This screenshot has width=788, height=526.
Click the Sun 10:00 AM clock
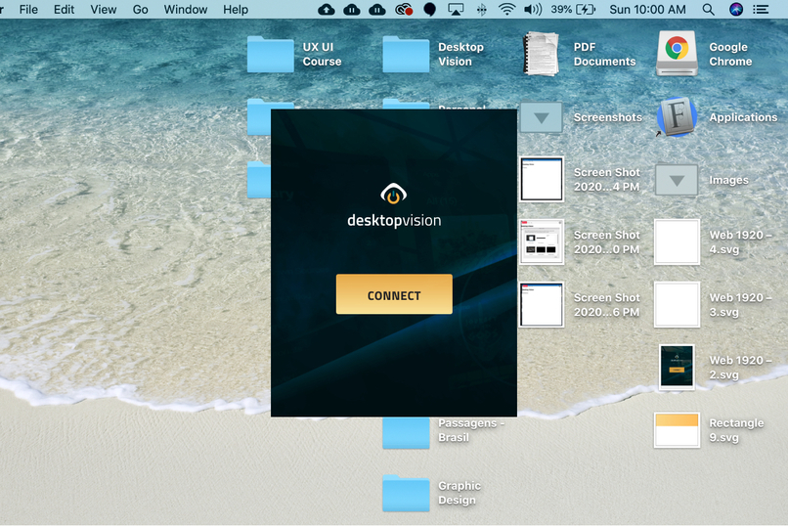648,10
